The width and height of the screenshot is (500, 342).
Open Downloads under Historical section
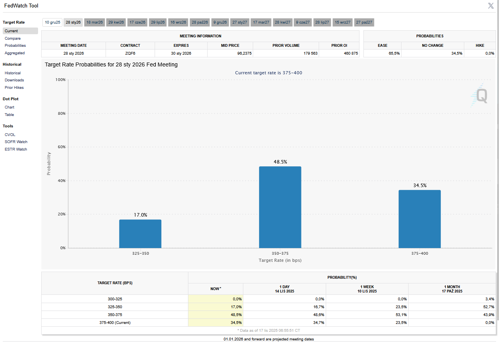pos(14,80)
